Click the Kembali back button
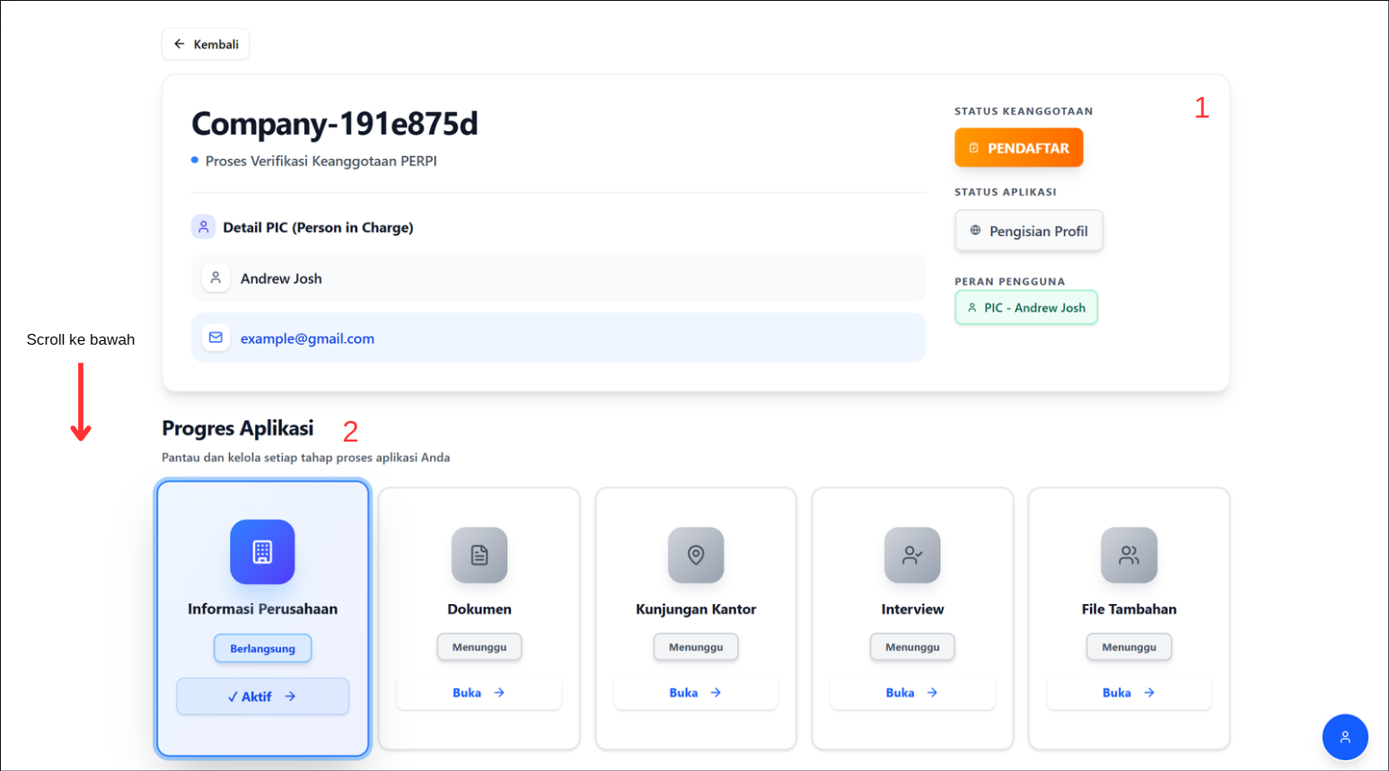Image resolution: width=1389 pixels, height=771 pixels. 206,44
